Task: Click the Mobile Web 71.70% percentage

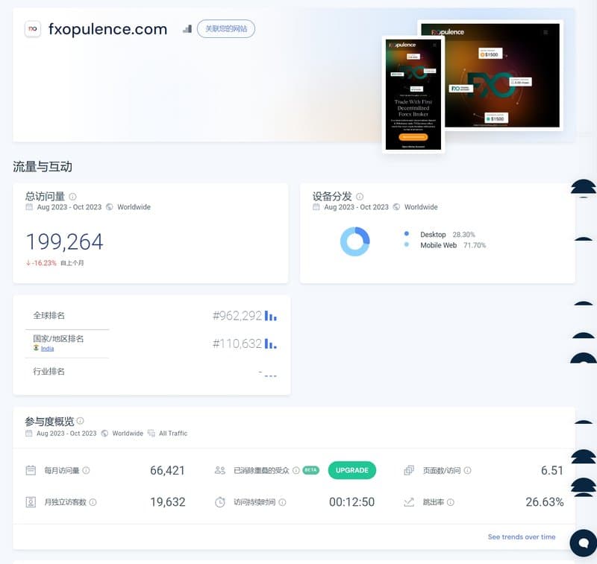Action: tap(475, 245)
